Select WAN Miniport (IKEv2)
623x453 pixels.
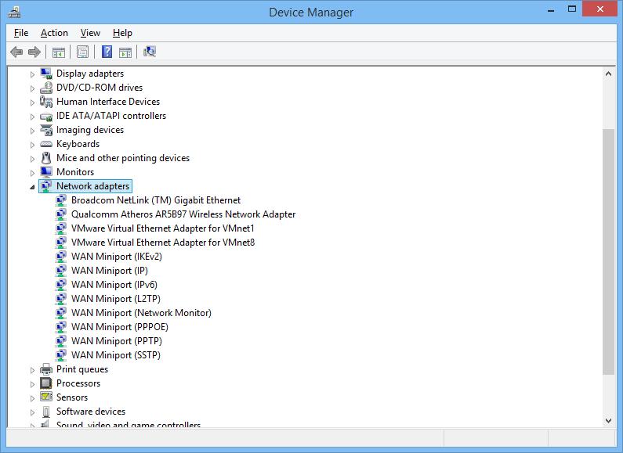[x=117, y=257]
